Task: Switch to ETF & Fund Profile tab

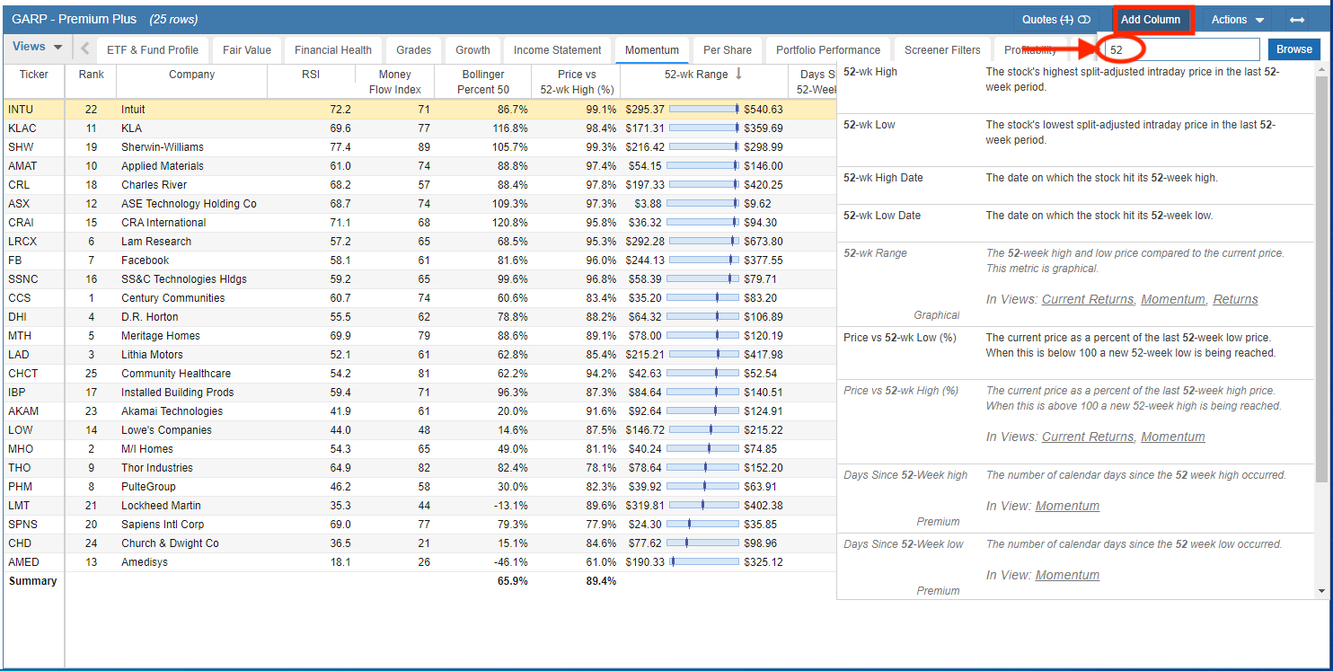Action: click(153, 50)
